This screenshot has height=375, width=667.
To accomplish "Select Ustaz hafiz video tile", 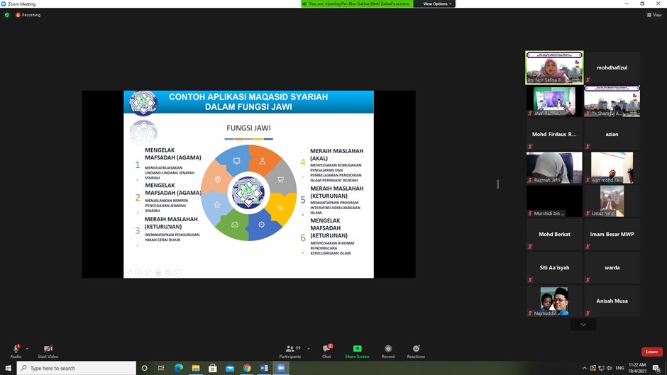I will pos(612,201).
